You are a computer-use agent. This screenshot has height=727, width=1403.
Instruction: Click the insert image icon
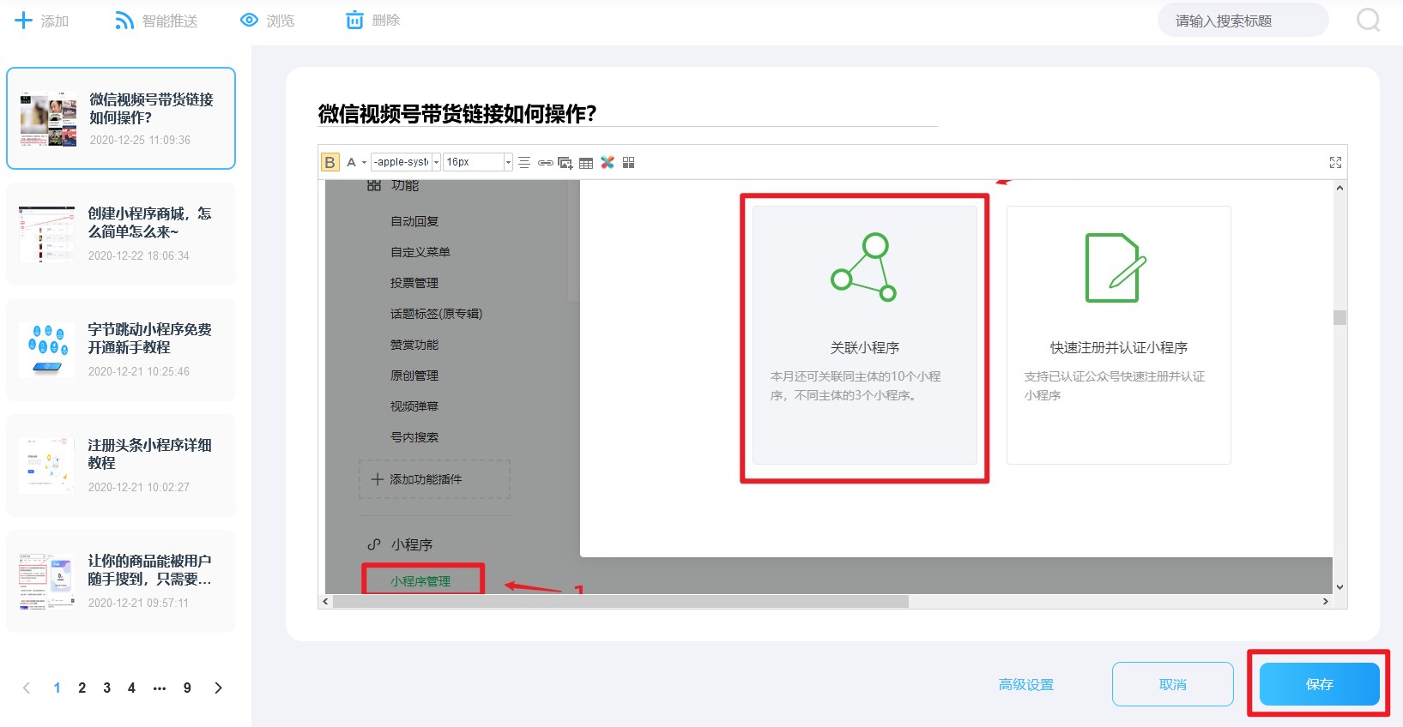(x=565, y=162)
